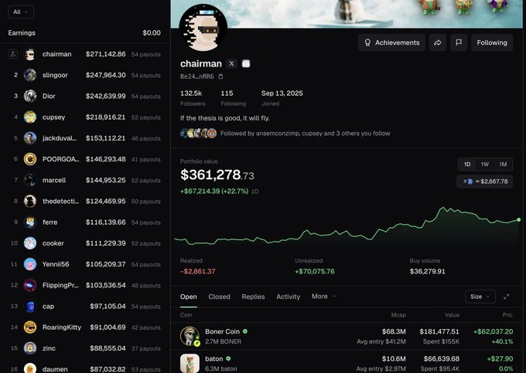526x373 pixels.
Task: Click the expand table icon
Action: pyautogui.click(x=506, y=297)
